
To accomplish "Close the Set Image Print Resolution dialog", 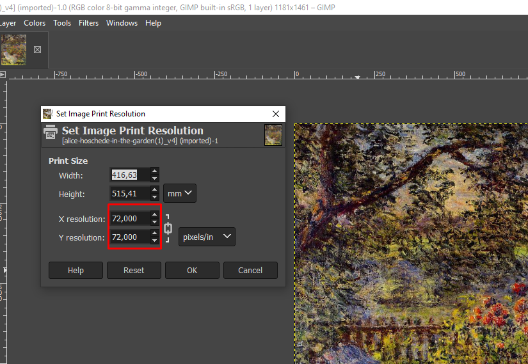I will tap(276, 114).
